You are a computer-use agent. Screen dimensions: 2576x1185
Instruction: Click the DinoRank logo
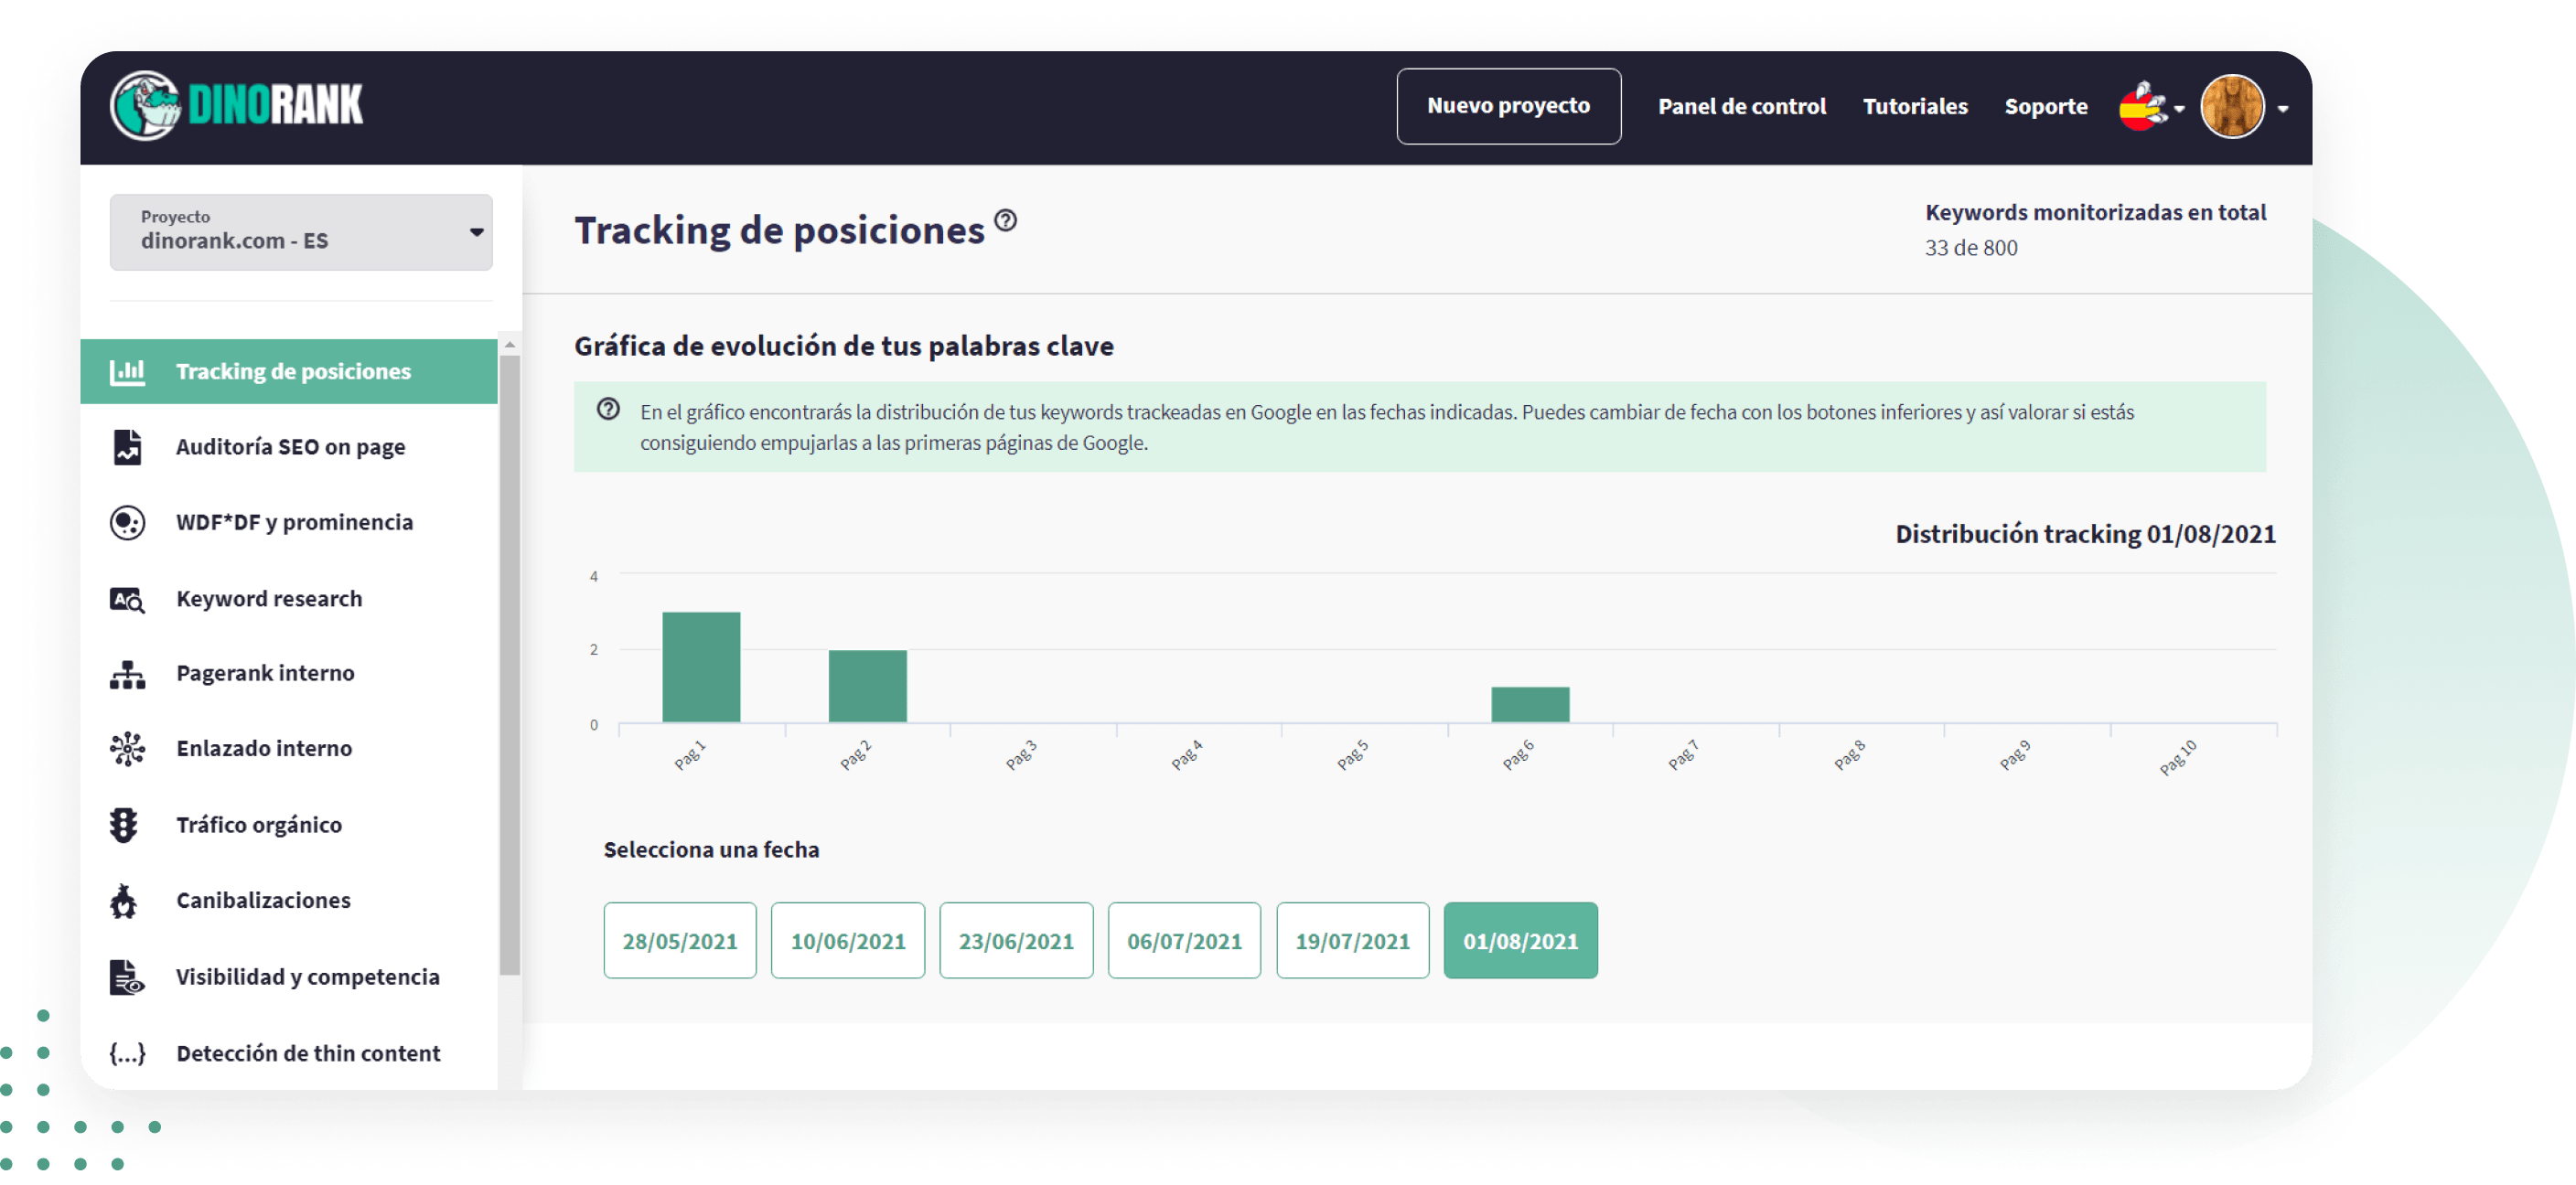236,105
